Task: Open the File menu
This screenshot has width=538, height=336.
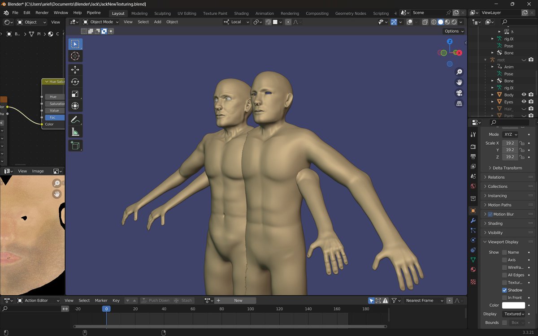Action: pyautogui.click(x=15, y=13)
